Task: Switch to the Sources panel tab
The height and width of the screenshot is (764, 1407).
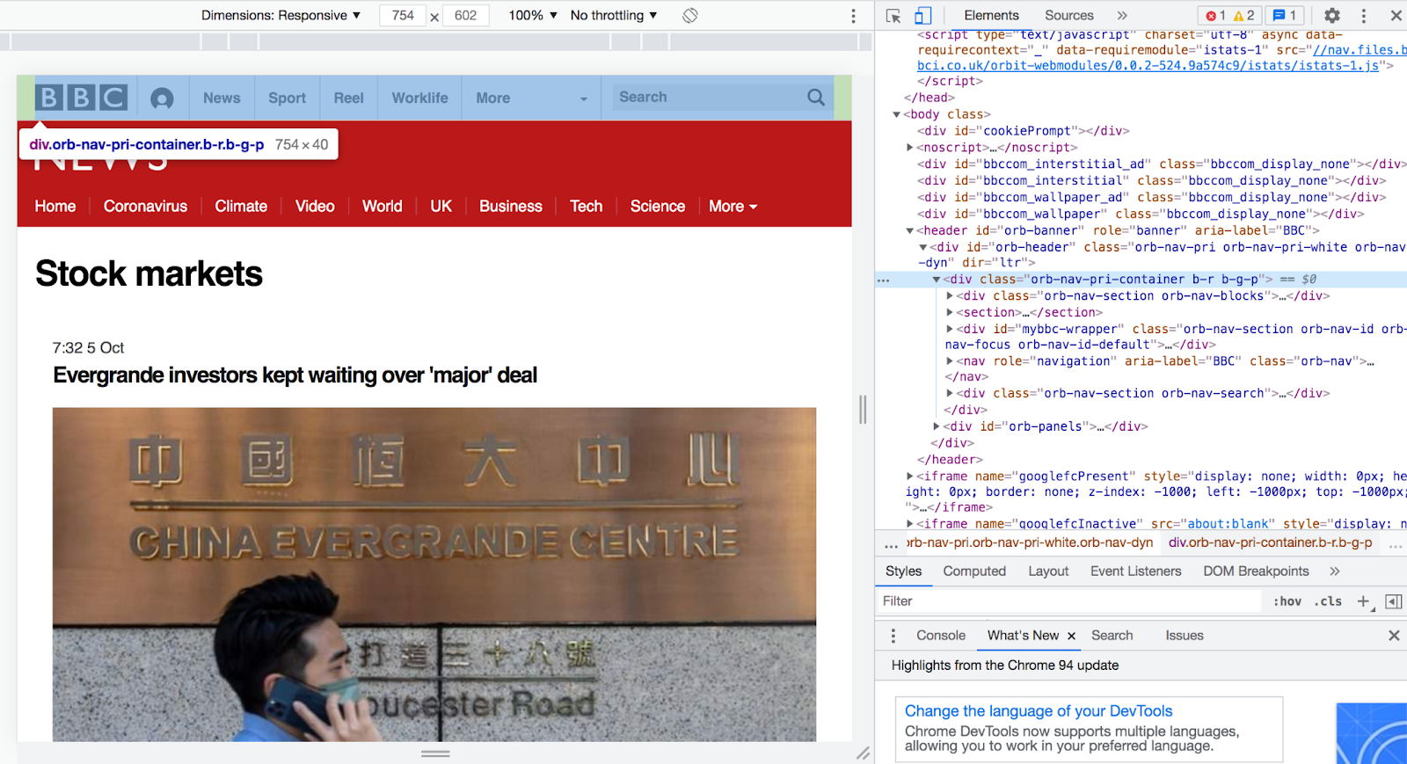Action: [x=1068, y=15]
